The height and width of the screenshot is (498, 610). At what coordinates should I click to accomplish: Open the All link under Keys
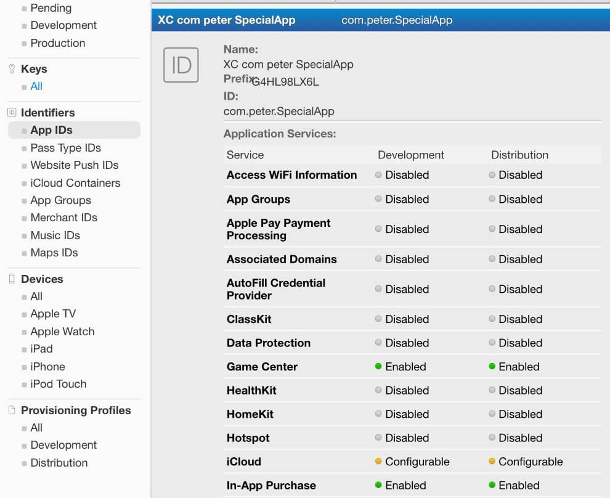coord(36,86)
